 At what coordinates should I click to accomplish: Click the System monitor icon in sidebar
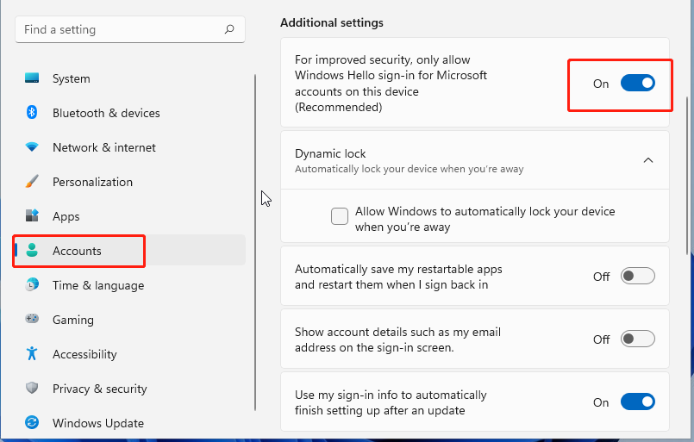(x=32, y=78)
